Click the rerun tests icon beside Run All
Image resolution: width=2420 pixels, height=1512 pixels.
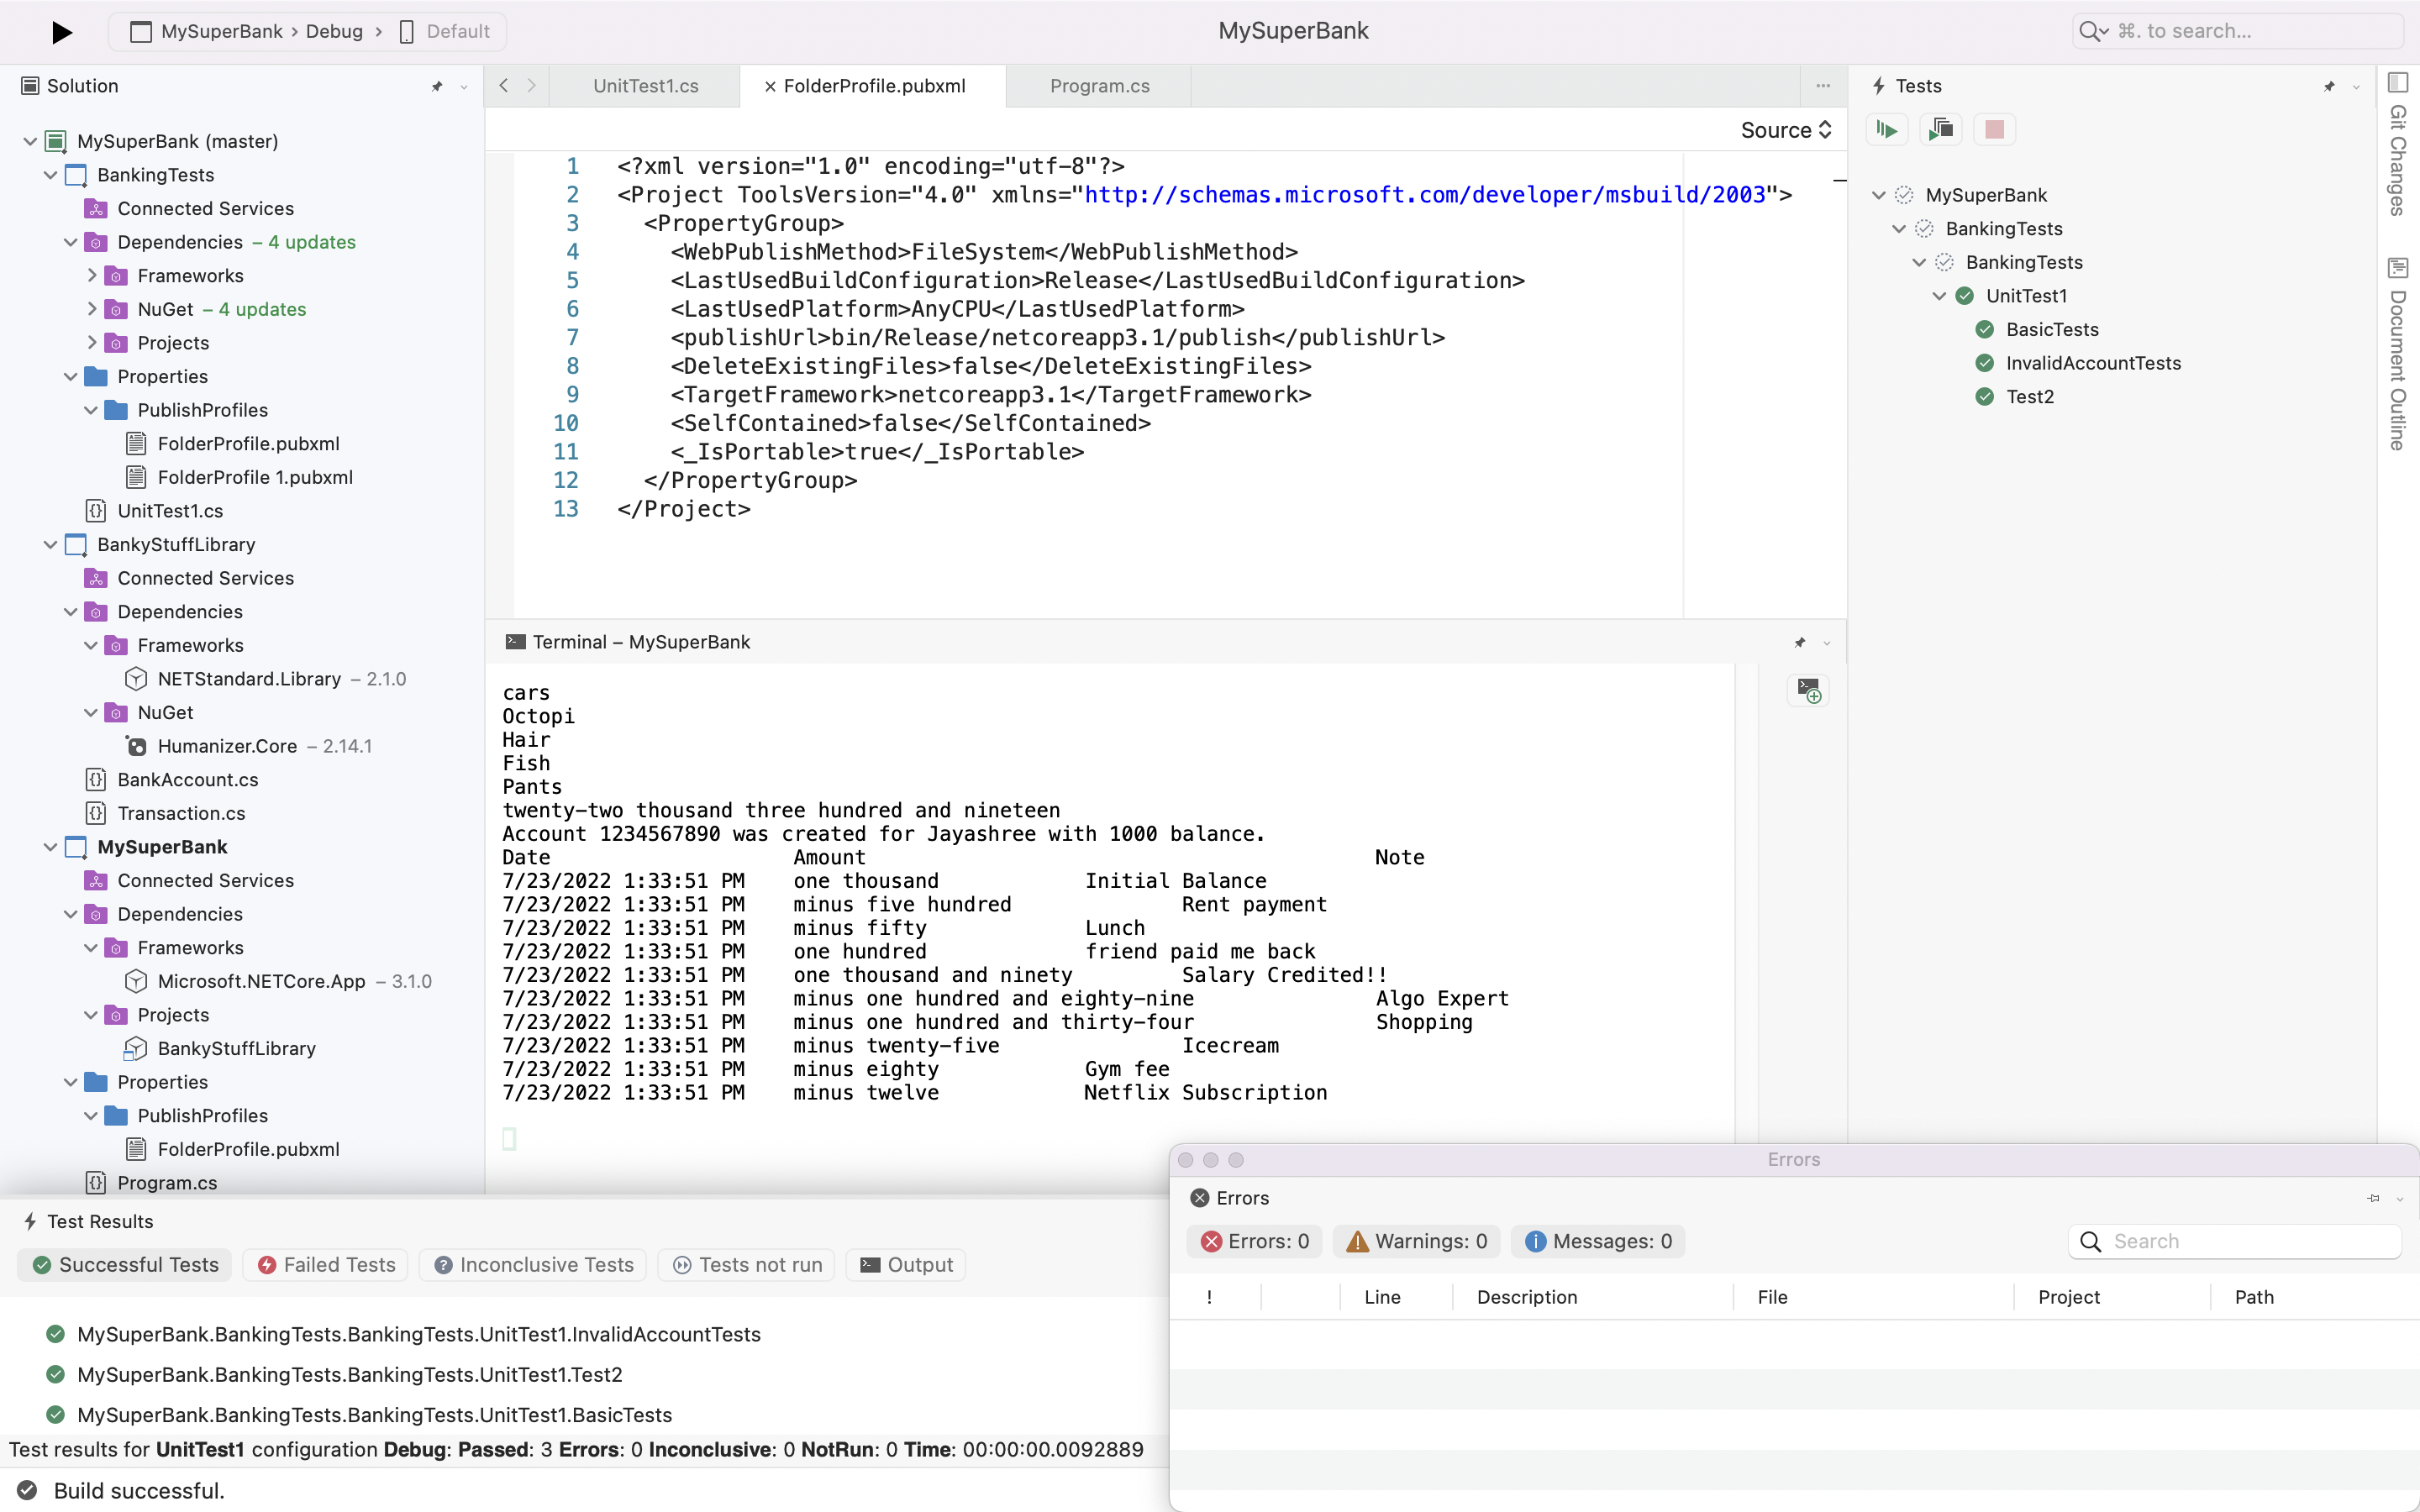click(1941, 130)
